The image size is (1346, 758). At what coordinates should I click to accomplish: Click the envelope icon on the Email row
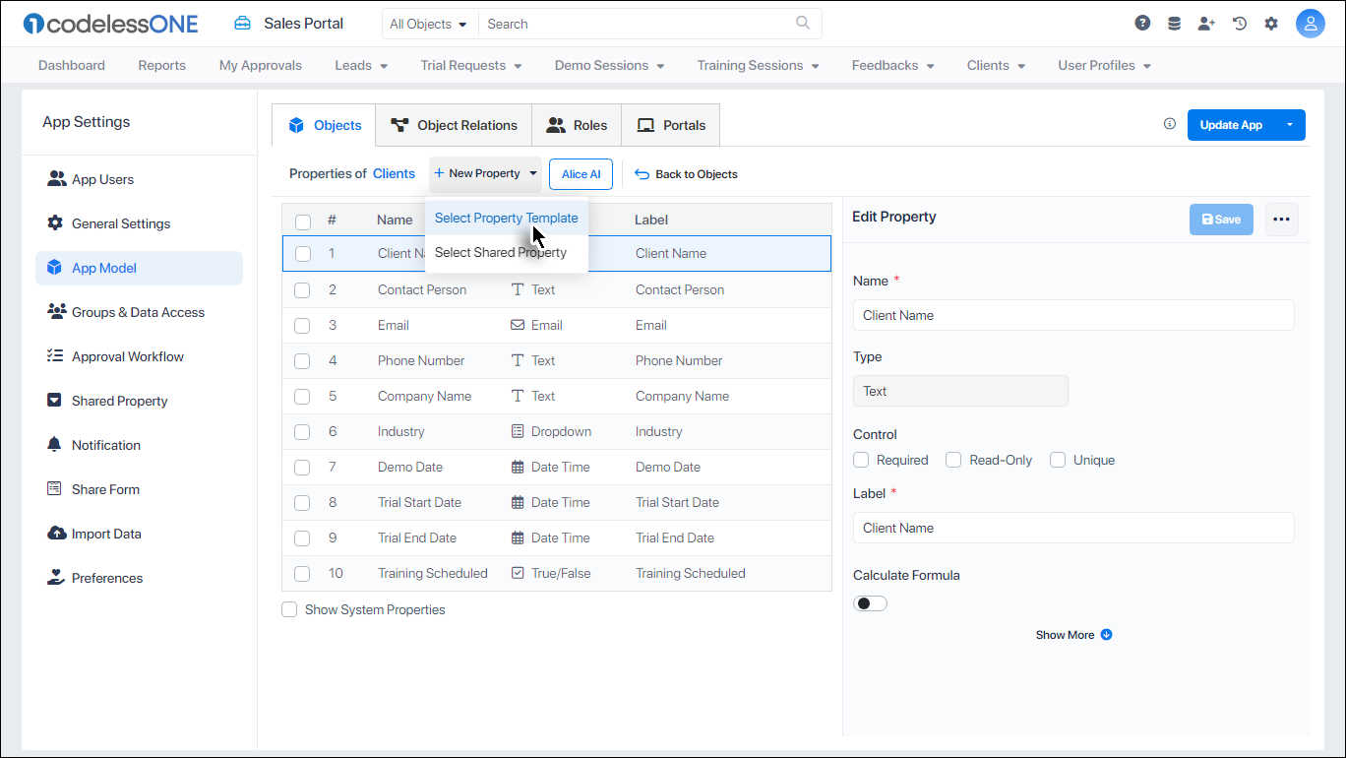click(x=519, y=325)
